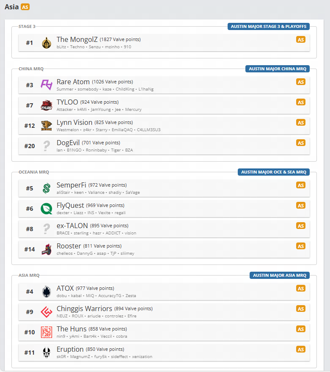Click The Huns team logo

click(47, 332)
